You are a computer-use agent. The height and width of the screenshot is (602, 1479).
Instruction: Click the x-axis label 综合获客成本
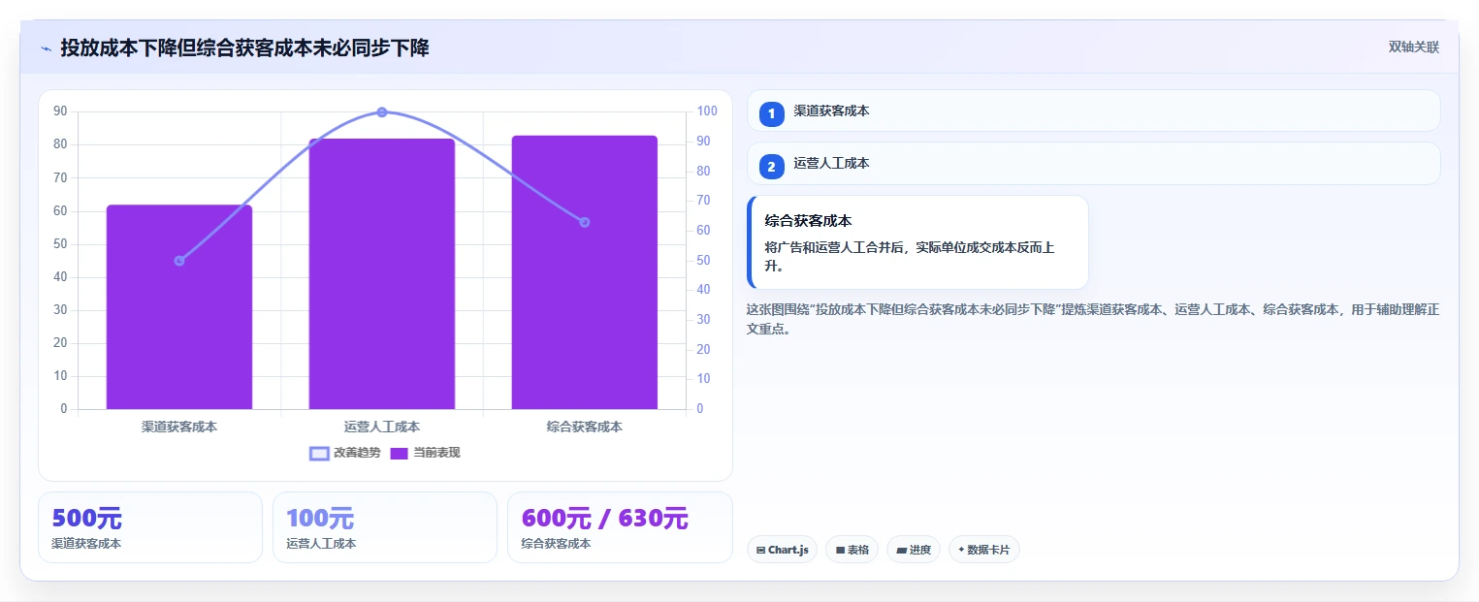tap(584, 426)
